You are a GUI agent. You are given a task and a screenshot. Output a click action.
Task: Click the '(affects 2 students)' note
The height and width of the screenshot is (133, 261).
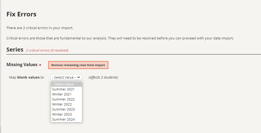pyautogui.click(x=103, y=77)
